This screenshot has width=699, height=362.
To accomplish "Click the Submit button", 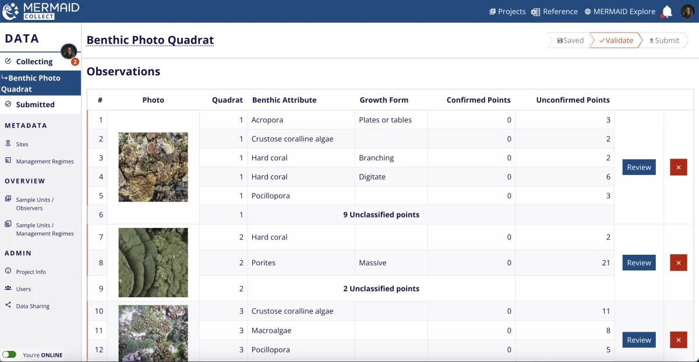I will point(665,40).
